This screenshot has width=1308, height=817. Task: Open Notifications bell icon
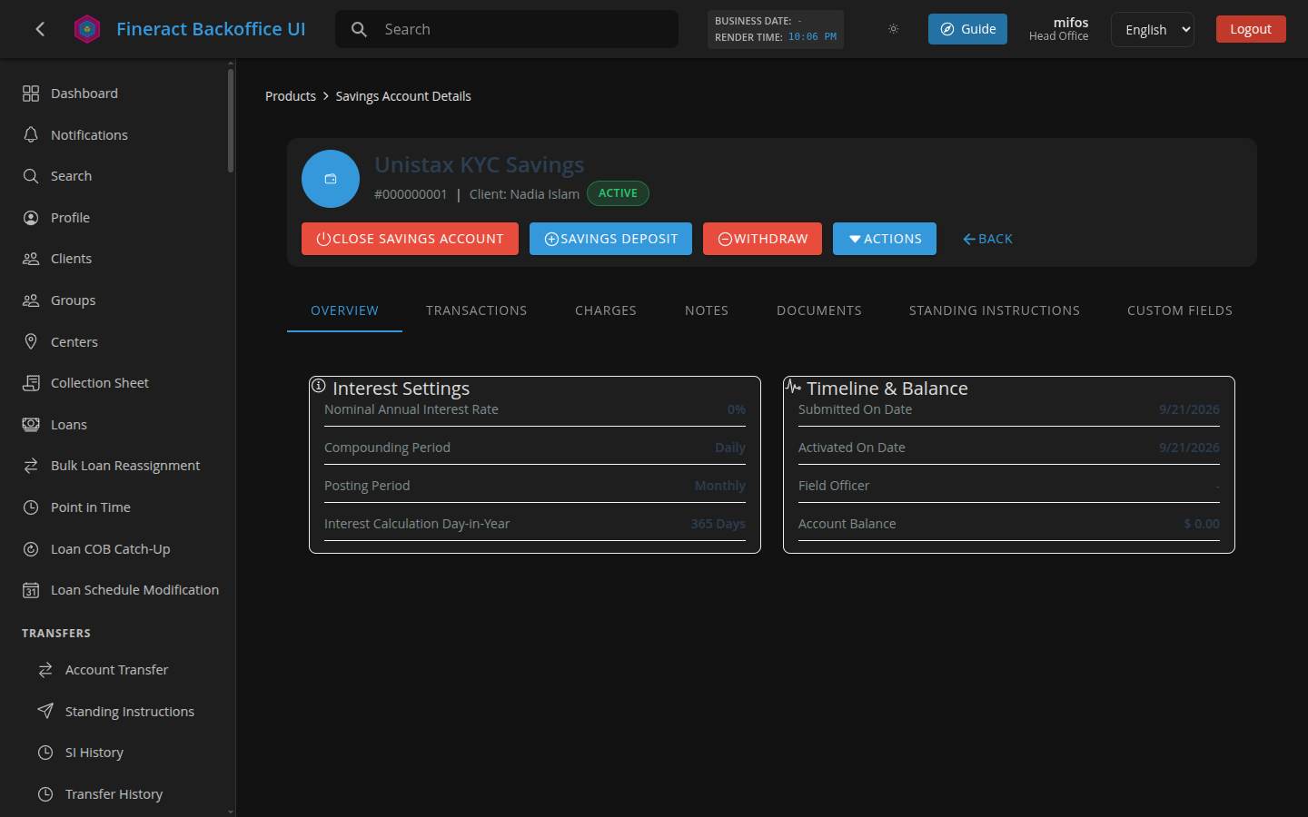coord(31,134)
